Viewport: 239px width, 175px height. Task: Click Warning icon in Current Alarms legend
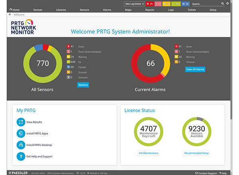[176, 57]
